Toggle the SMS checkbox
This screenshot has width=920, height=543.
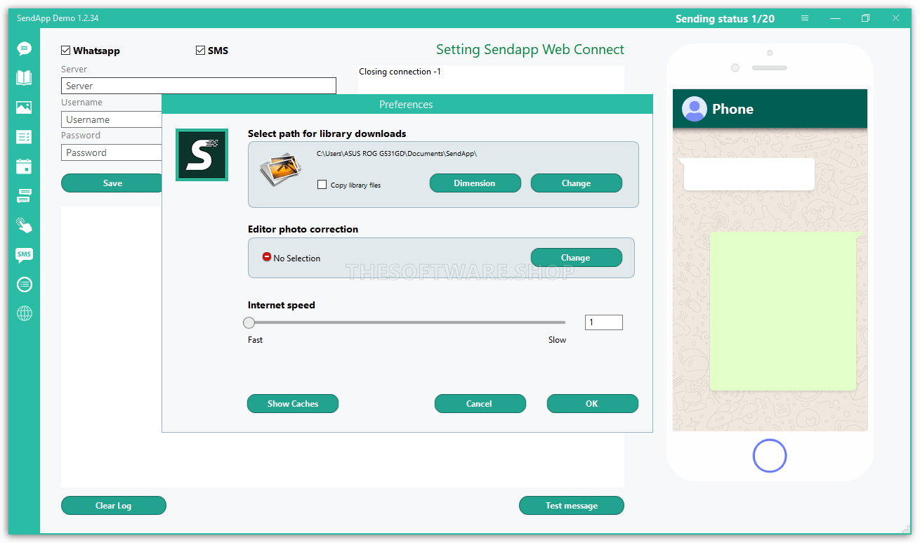(201, 51)
